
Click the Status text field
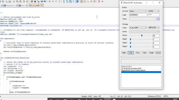click(142, 19)
